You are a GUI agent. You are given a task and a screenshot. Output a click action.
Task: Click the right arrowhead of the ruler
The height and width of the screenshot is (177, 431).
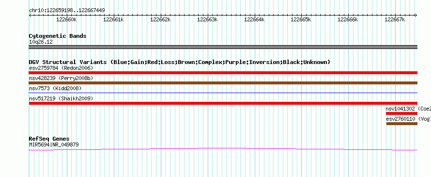tap(416, 16)
